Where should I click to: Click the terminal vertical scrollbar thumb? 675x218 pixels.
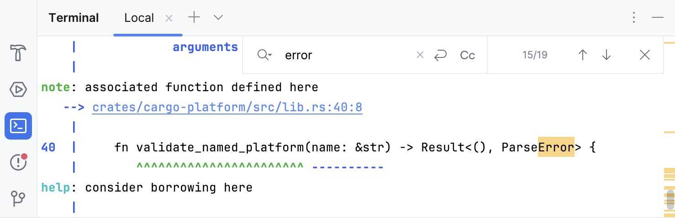[x=670, y=199]
